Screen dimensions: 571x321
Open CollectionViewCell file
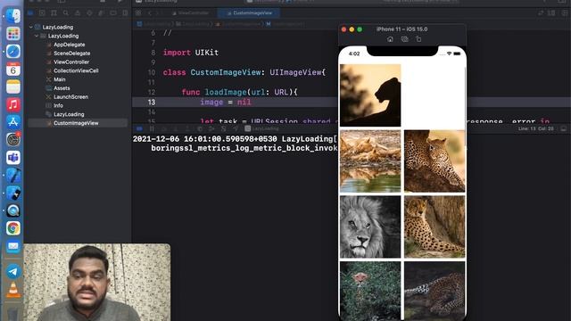point(76,71)
